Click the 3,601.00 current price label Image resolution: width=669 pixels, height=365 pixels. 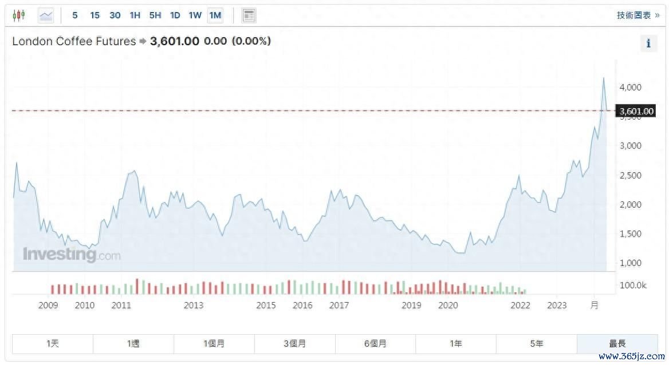point(636,111)
